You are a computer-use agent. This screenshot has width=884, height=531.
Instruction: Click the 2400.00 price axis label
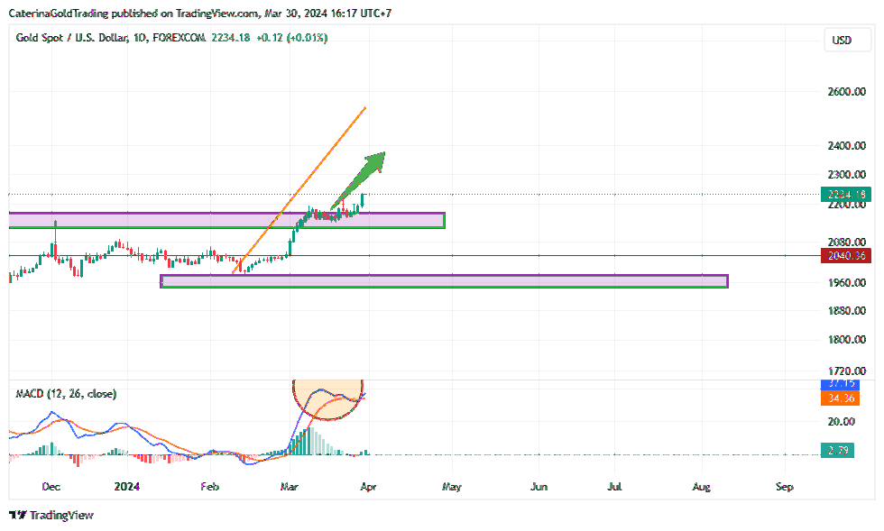pos(846,146)
